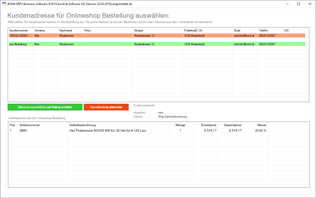
Task: Click the 'Telefon' column header
Action: 270,30
